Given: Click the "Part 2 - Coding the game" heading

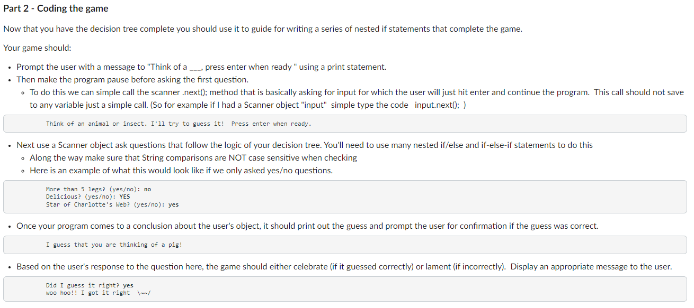Looking at the screenshot, I should [x=56, y=8].
